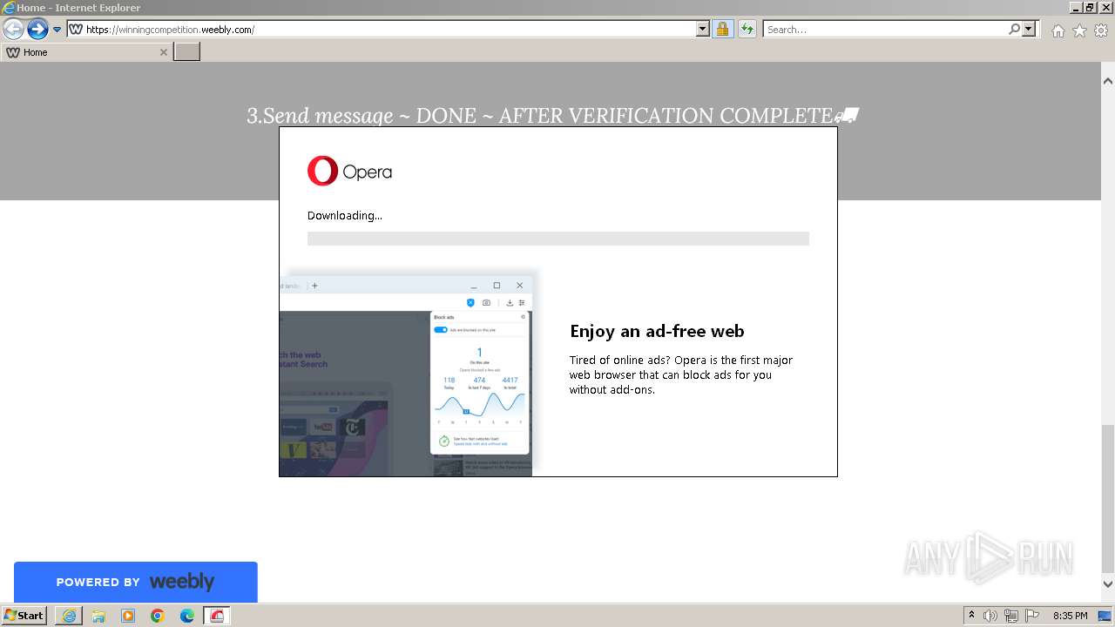Restore down the Internet Explorer window

pyautogui.click(x=1090, y=7)
